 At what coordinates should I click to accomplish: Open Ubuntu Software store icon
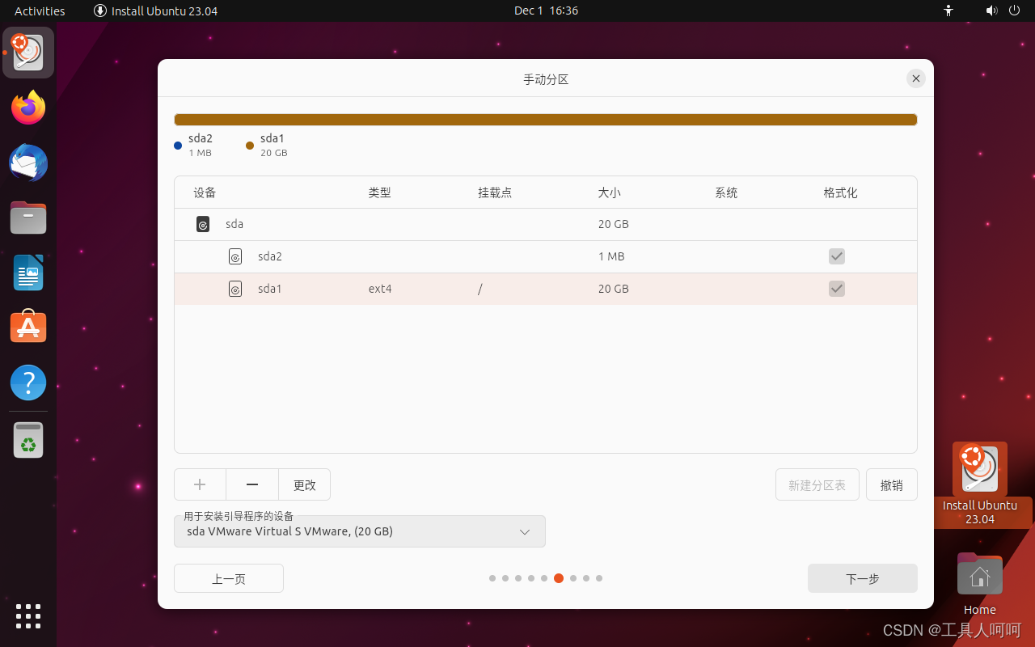click(x=28, y=327)
